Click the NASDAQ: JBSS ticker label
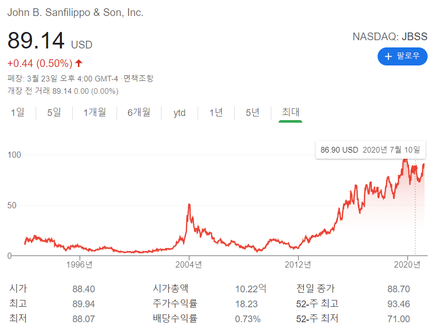Screen dimensions: 440x333 point(389,37)
